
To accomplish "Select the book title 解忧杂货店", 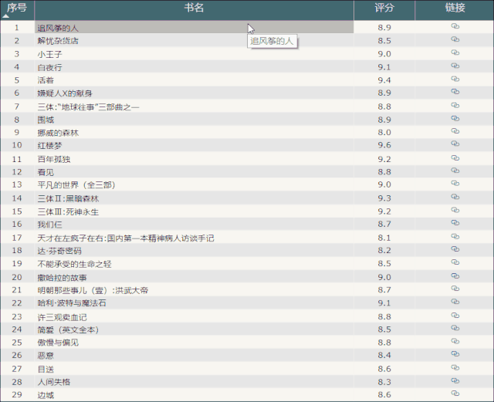I will [x=58, y=41].
